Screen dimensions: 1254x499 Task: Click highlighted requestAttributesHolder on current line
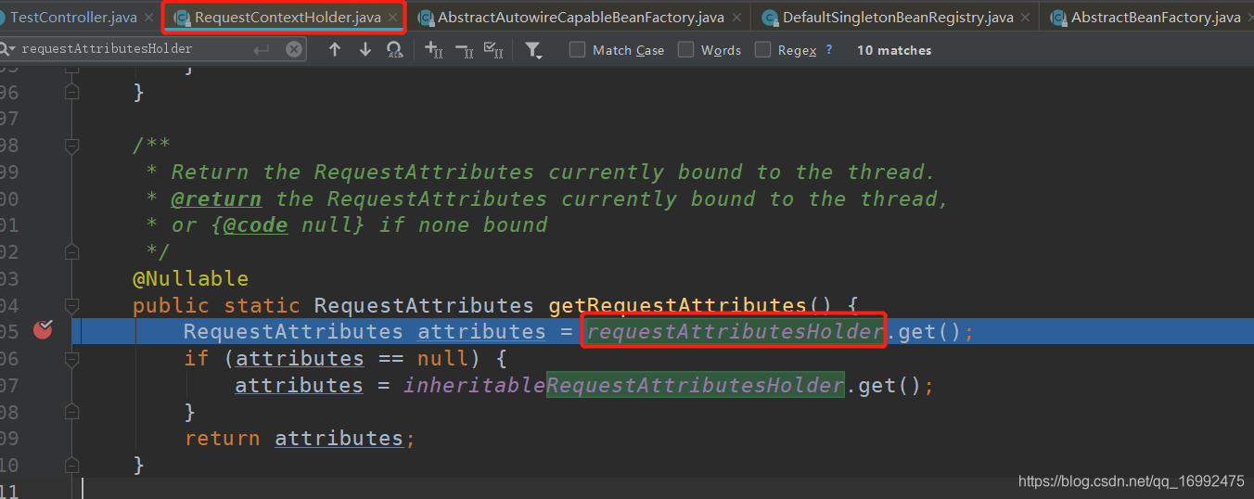[735, 331]
